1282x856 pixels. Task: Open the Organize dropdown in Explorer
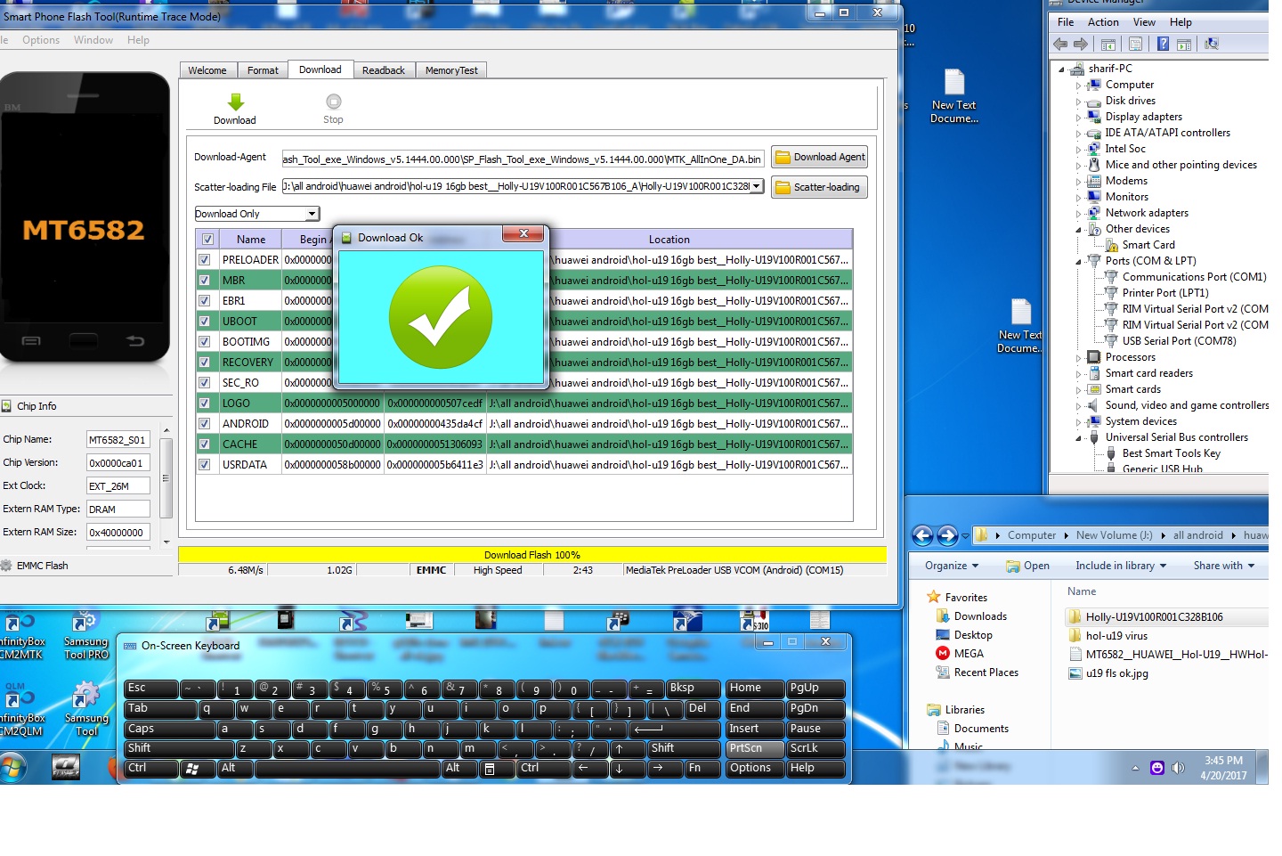click(952, 566)
